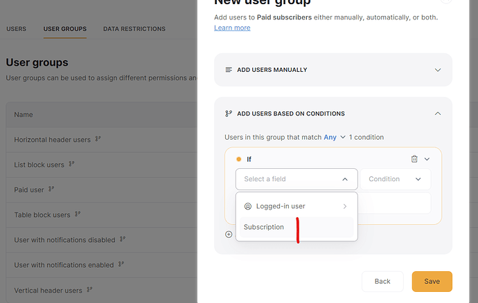Open the Paid user group row

tap(102, 190)
